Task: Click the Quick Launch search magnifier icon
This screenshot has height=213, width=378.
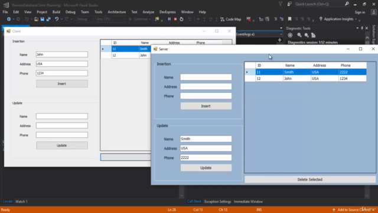Action: [347, 4]
